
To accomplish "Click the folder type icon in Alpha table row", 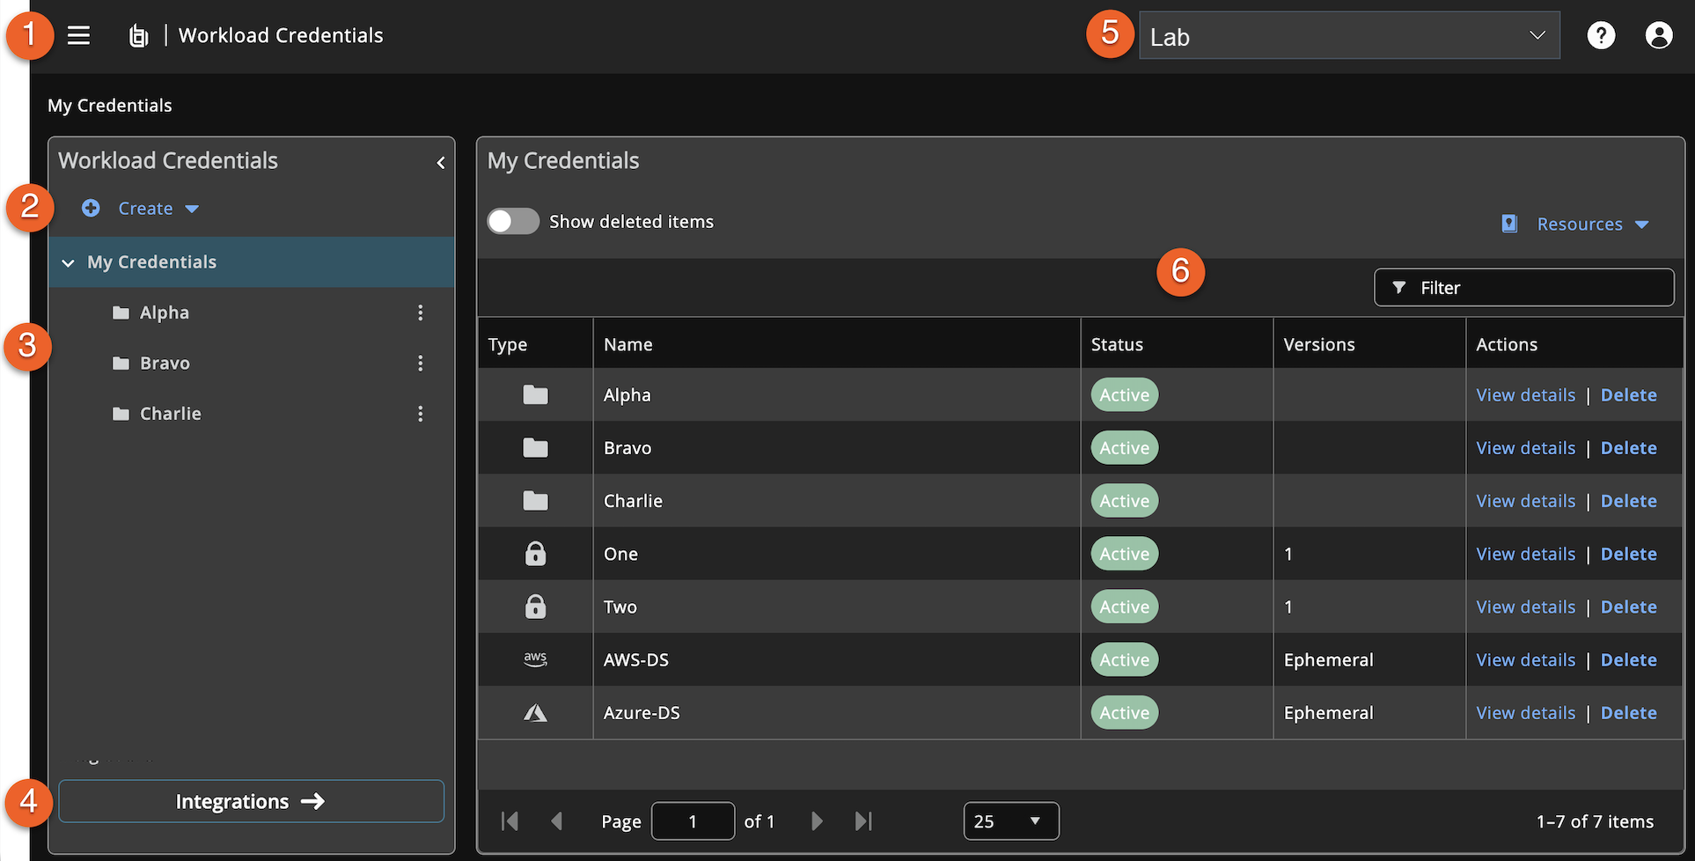I will [535, 394].
